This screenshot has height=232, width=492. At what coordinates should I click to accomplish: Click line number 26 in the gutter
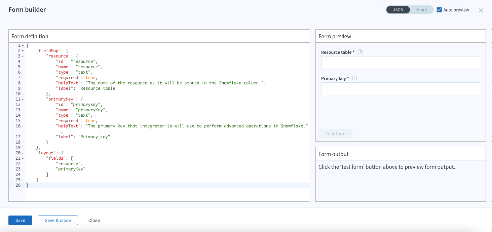(18, 185)
